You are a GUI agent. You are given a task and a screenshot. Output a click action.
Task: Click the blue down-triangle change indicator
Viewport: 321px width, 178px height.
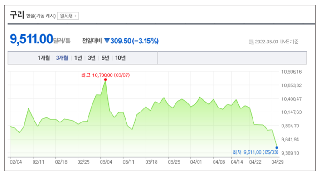107,41
